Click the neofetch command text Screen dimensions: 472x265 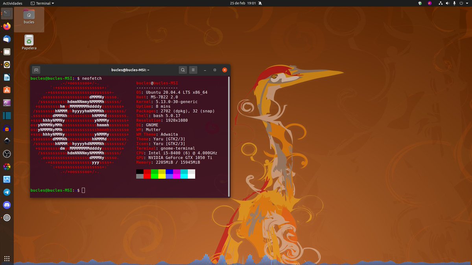point(92,79)
